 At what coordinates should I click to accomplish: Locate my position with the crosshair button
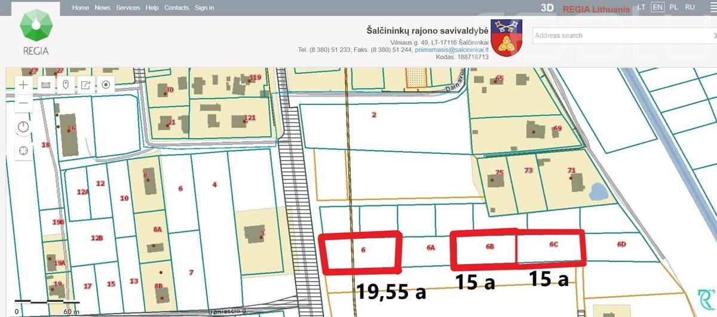[x=23, y=150]
